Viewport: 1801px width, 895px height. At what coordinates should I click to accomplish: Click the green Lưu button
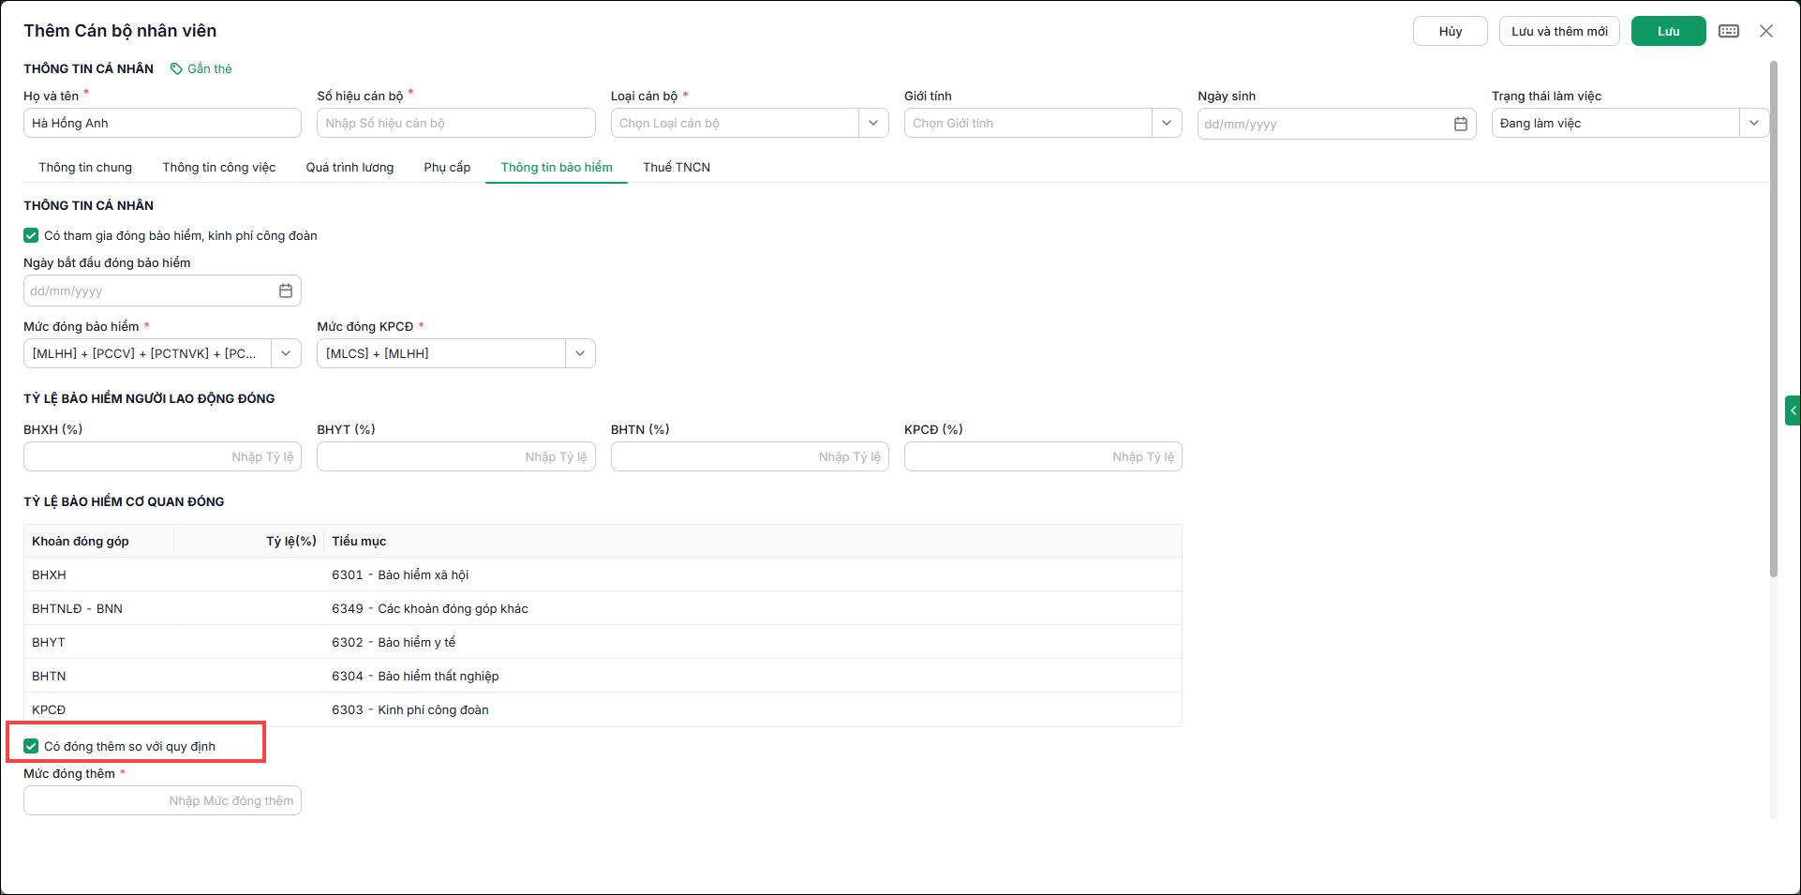pyautogui.click(x=1669, y=31)
